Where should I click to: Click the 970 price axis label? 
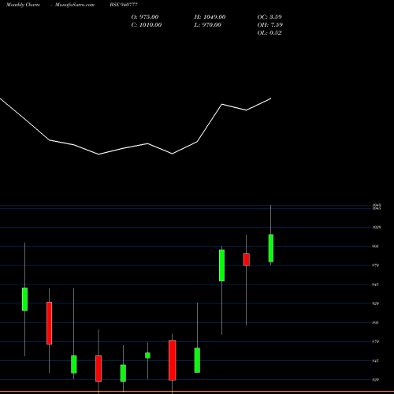[x=376, y=266]
